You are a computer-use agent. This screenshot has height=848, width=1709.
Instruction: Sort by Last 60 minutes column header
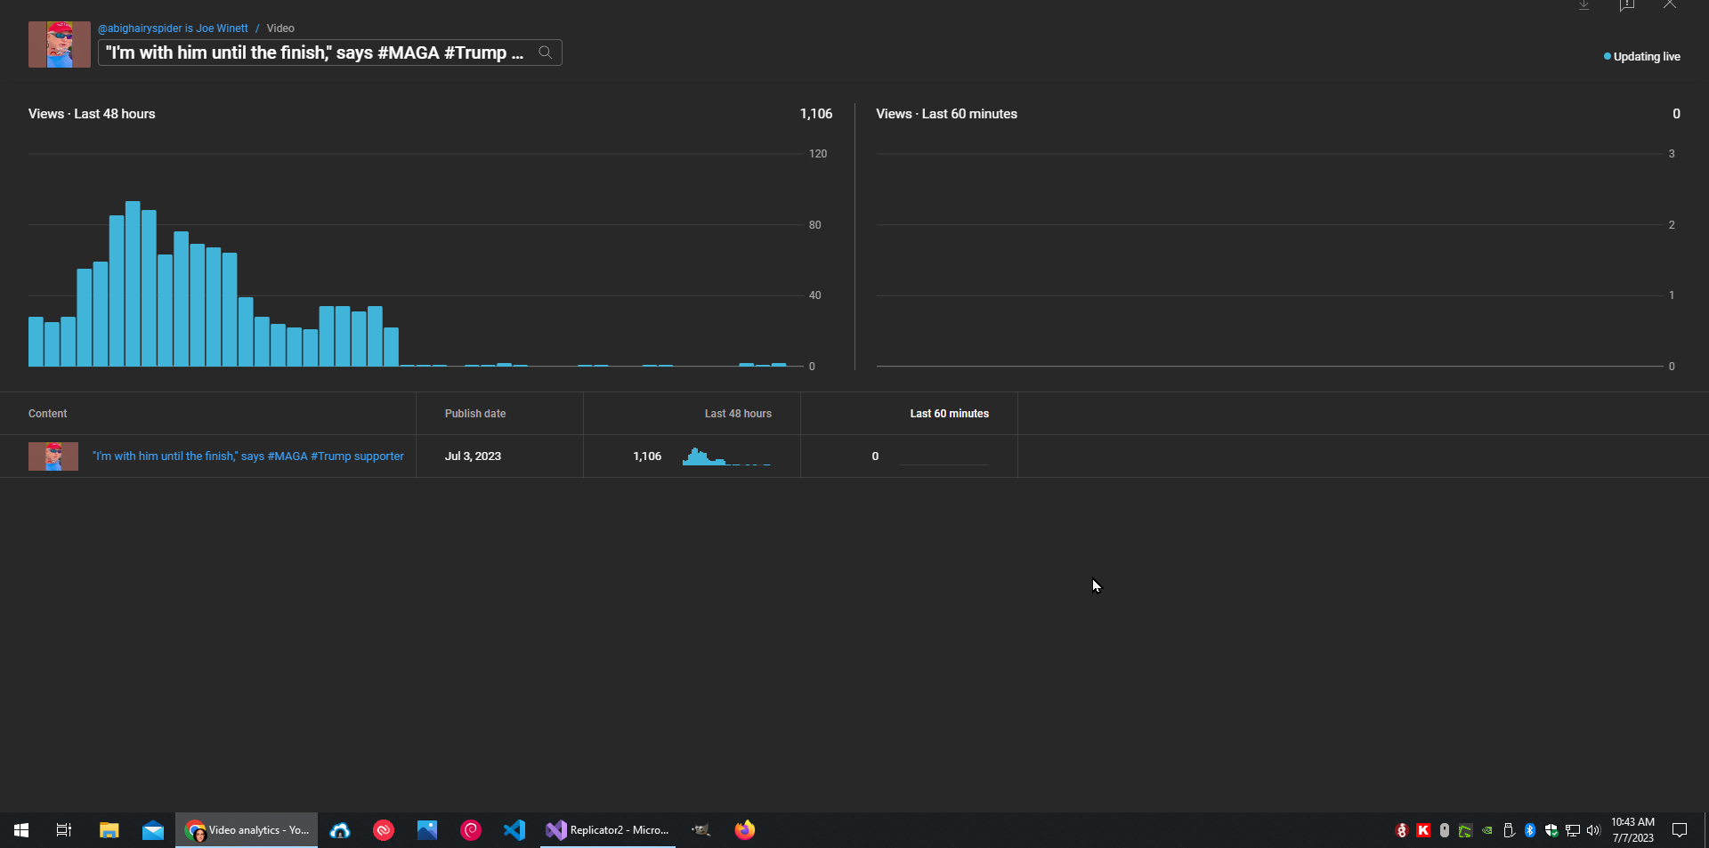[949, 414]
